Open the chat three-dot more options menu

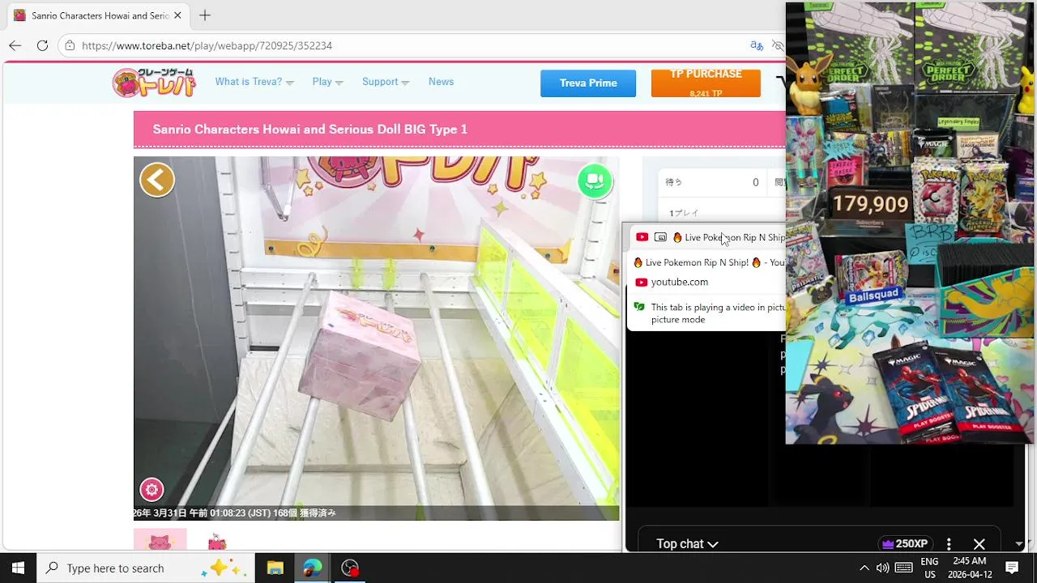949,544
